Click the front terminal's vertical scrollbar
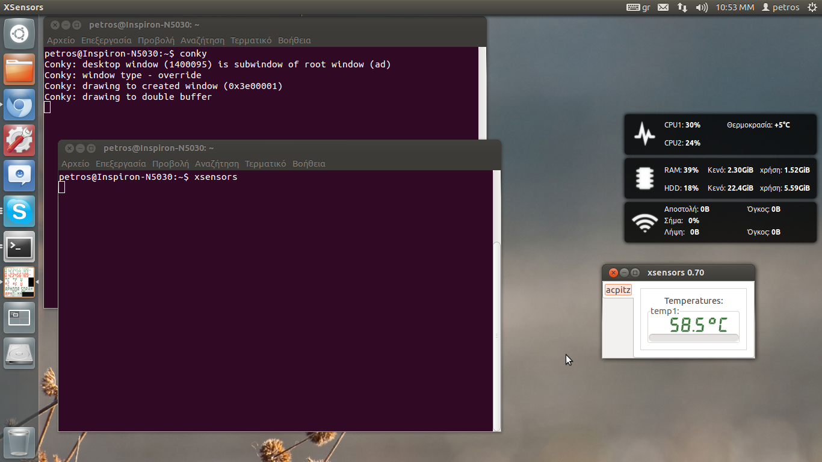Screen dimensions: 822x462 [x=496, y=301]
